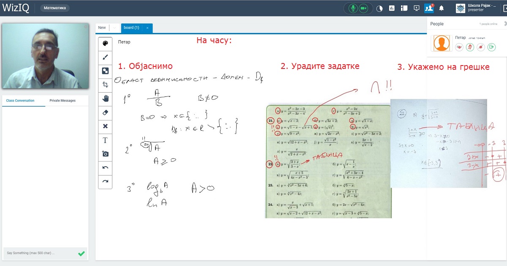Click the New tab button
Screen dimensions: 507x266
tap(102, 28)
